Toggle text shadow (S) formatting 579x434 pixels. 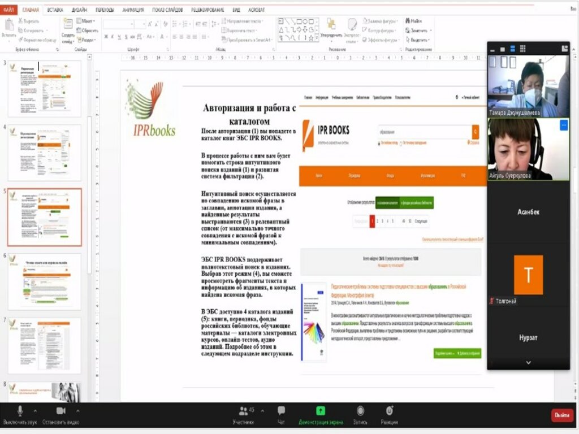click(126, 37)
